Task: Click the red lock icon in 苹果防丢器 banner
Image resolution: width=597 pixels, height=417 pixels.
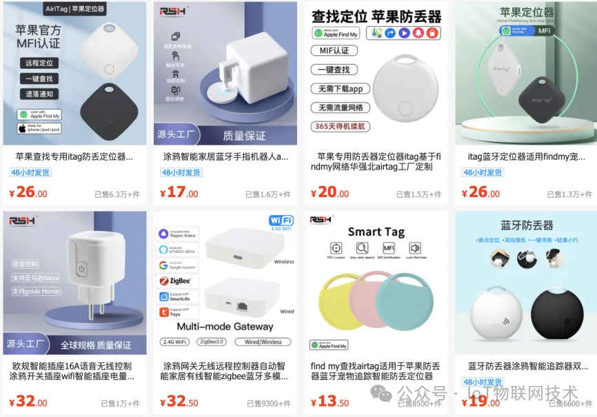Action: [432, 34]
